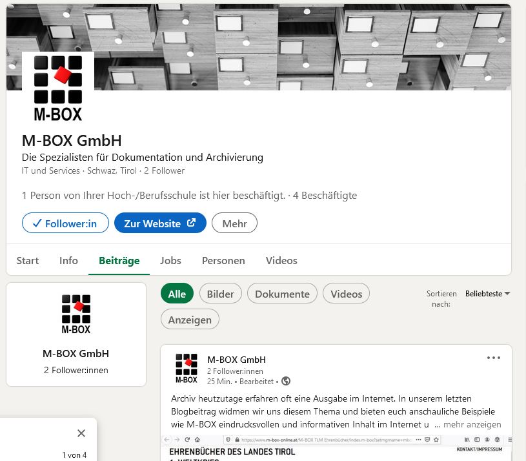The width and height of the screenshot is (526, 461).
Task: Click the reload icon in post screenshot
Action: [x=187, y=440]
